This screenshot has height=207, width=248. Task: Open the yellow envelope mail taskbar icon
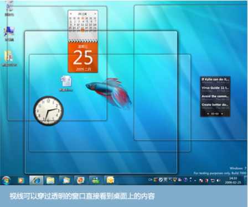coord(111,180)
